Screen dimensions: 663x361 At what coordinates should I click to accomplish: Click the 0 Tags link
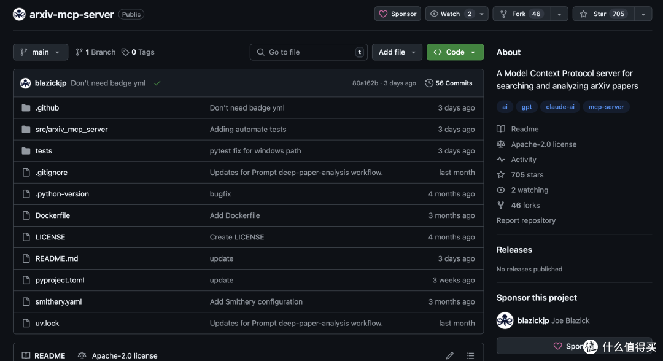point(138,52)
